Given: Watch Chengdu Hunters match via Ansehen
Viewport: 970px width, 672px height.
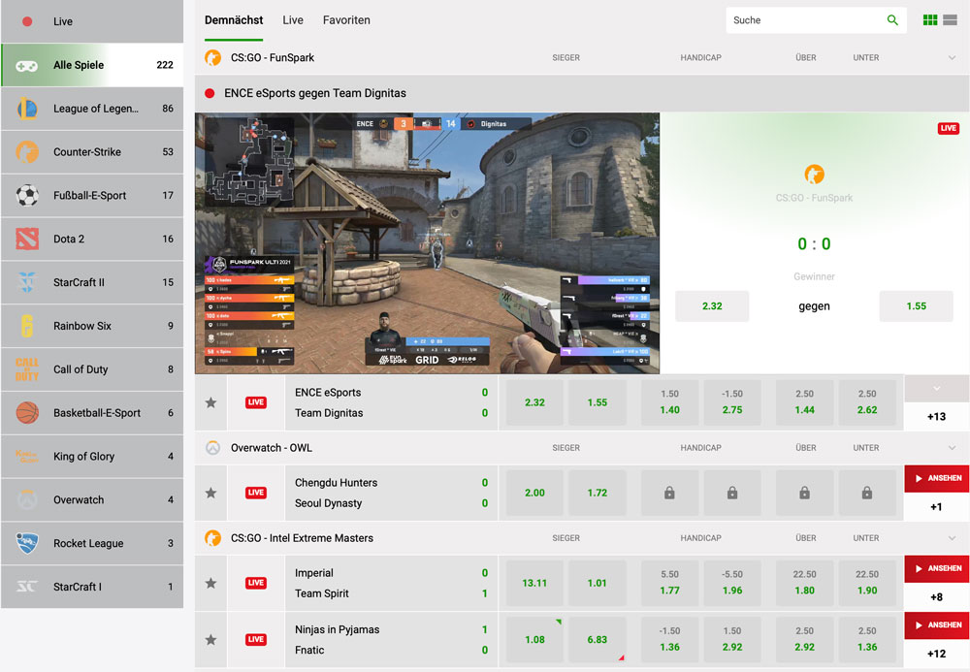Looking at the screenshot, I should click(x=937, y=478).
